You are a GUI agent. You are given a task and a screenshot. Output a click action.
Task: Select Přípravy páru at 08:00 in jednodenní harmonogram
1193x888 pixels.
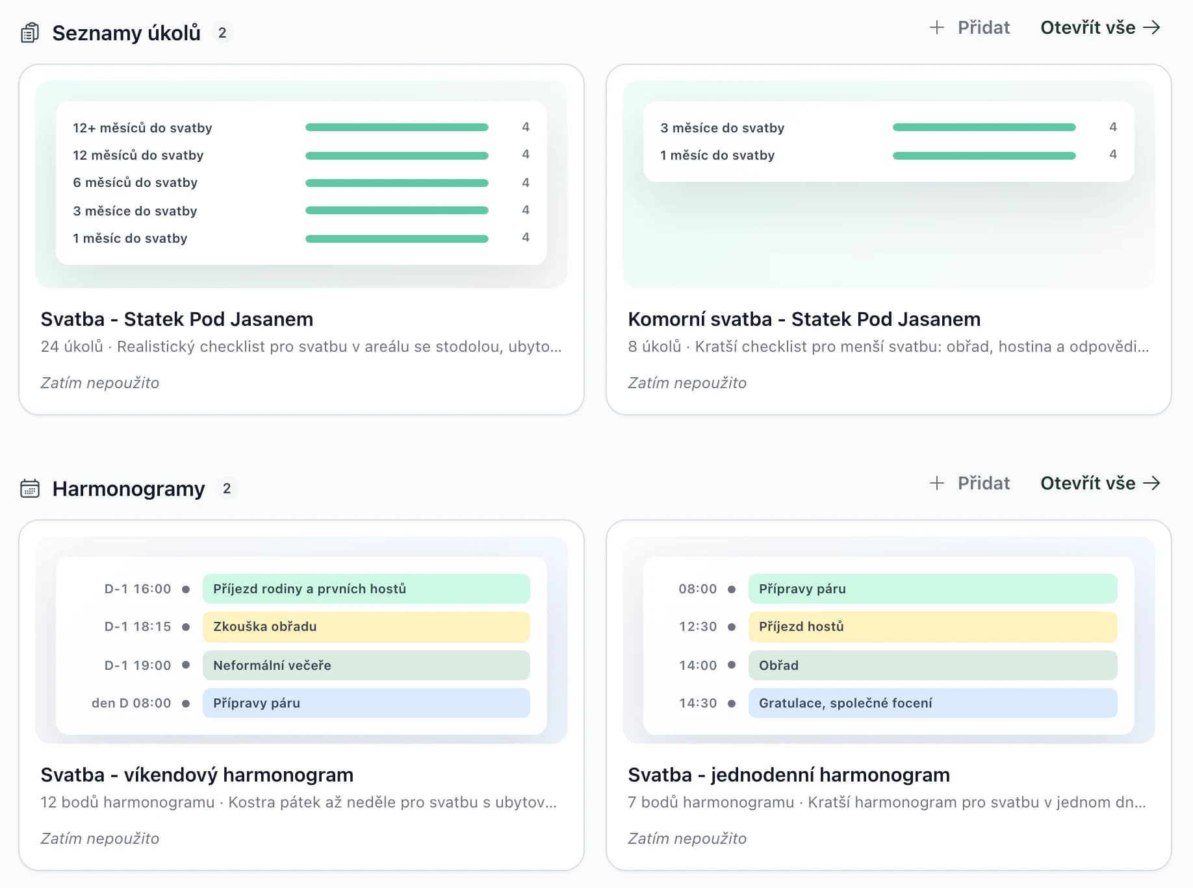click(933, 589)
